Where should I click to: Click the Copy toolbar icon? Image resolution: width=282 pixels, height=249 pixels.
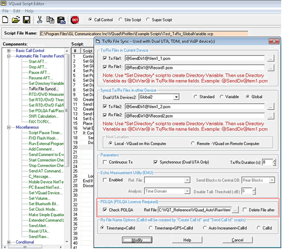pyautogui.click(x=50, y=19)
